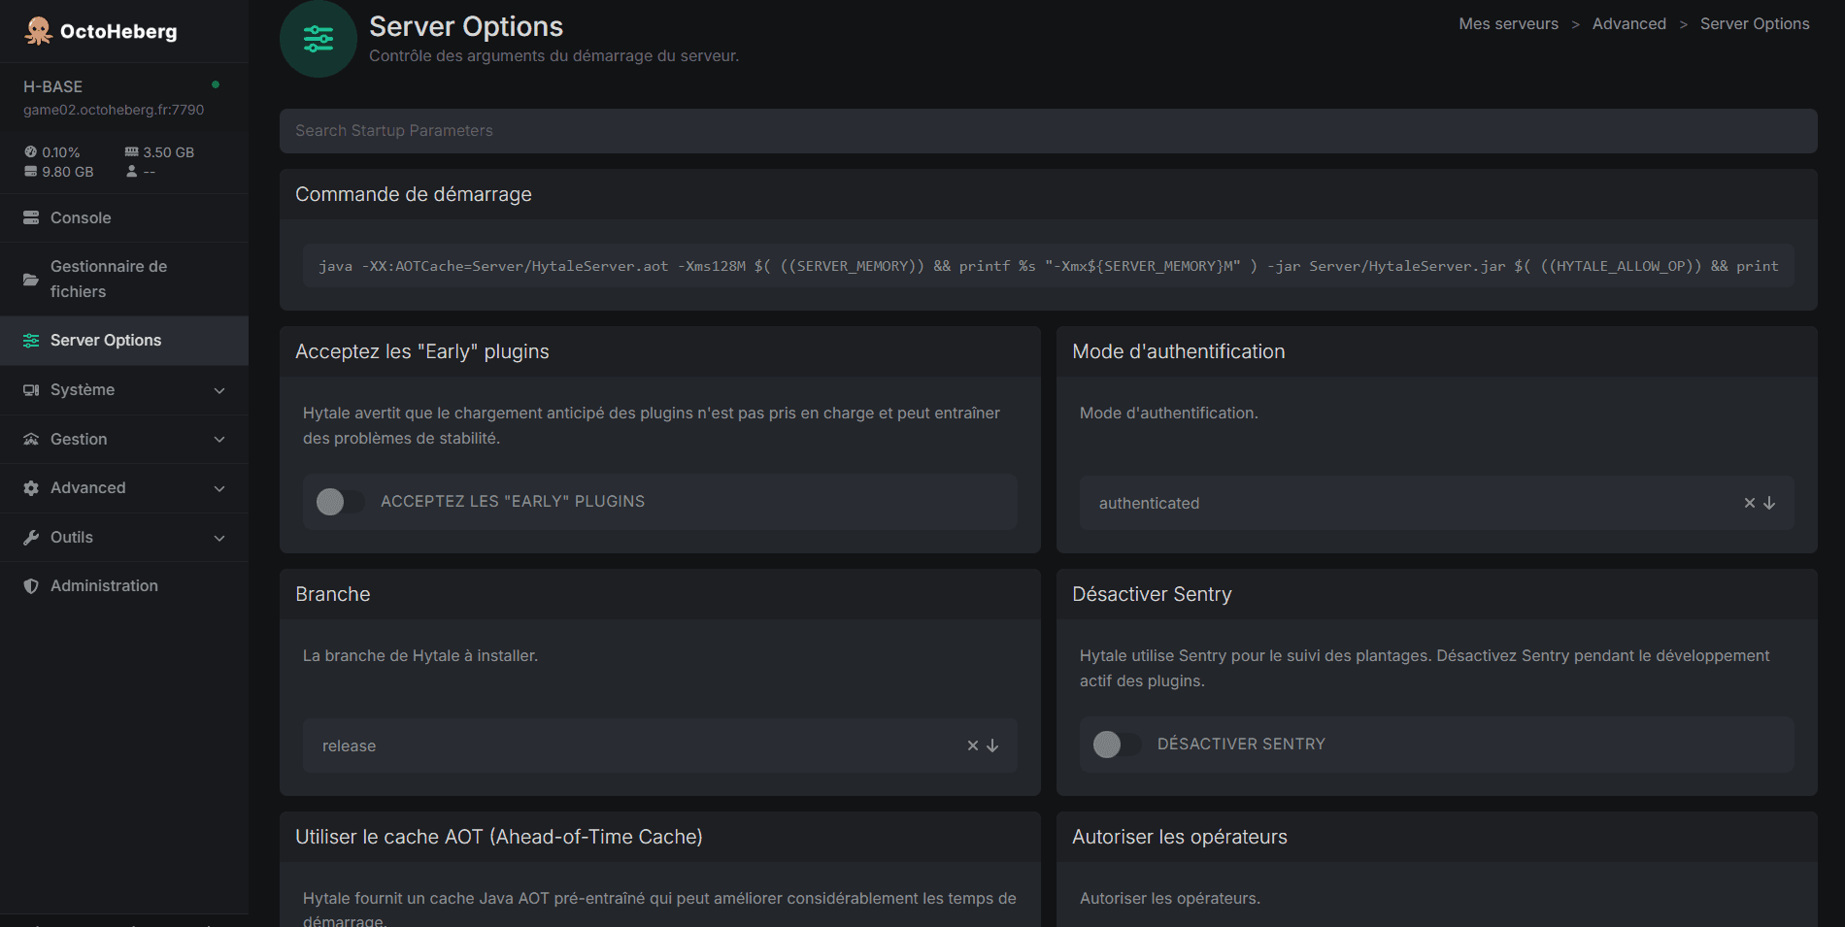Go to Mes serveurs breadcrumb
The height and width of the screenshot is (927, 1845).
pos(1508,23)
